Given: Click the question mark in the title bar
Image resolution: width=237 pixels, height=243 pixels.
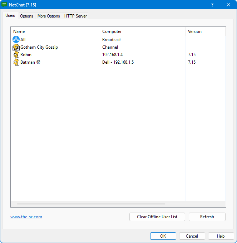Looking at the screenshot, I should coord(212,5).
